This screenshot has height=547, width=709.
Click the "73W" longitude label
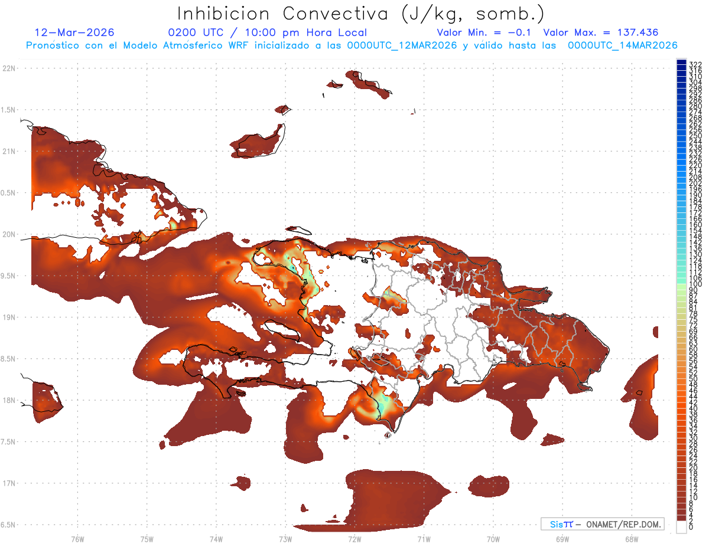(x=285, y=539)
